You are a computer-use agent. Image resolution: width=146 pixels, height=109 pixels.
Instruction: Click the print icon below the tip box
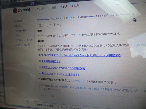pyautogui.click(x=53, y=96)
